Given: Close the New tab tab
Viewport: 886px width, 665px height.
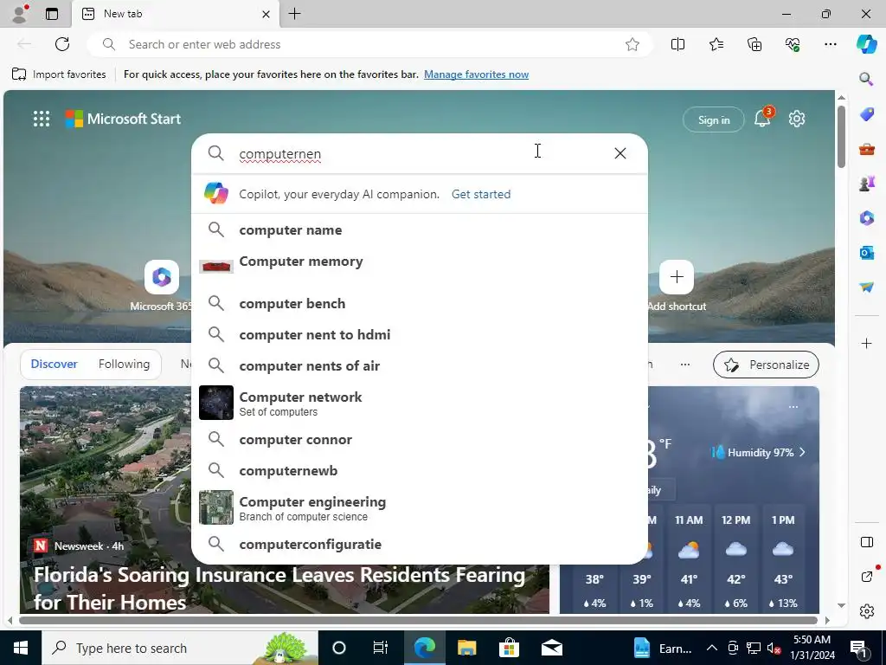Looking at the screenshot, I should [x=266, y=14].
